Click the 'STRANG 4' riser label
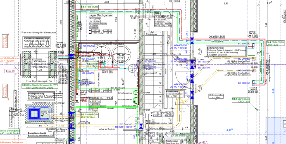The width and height of the screenshot is (286, 144). [252, 32]
